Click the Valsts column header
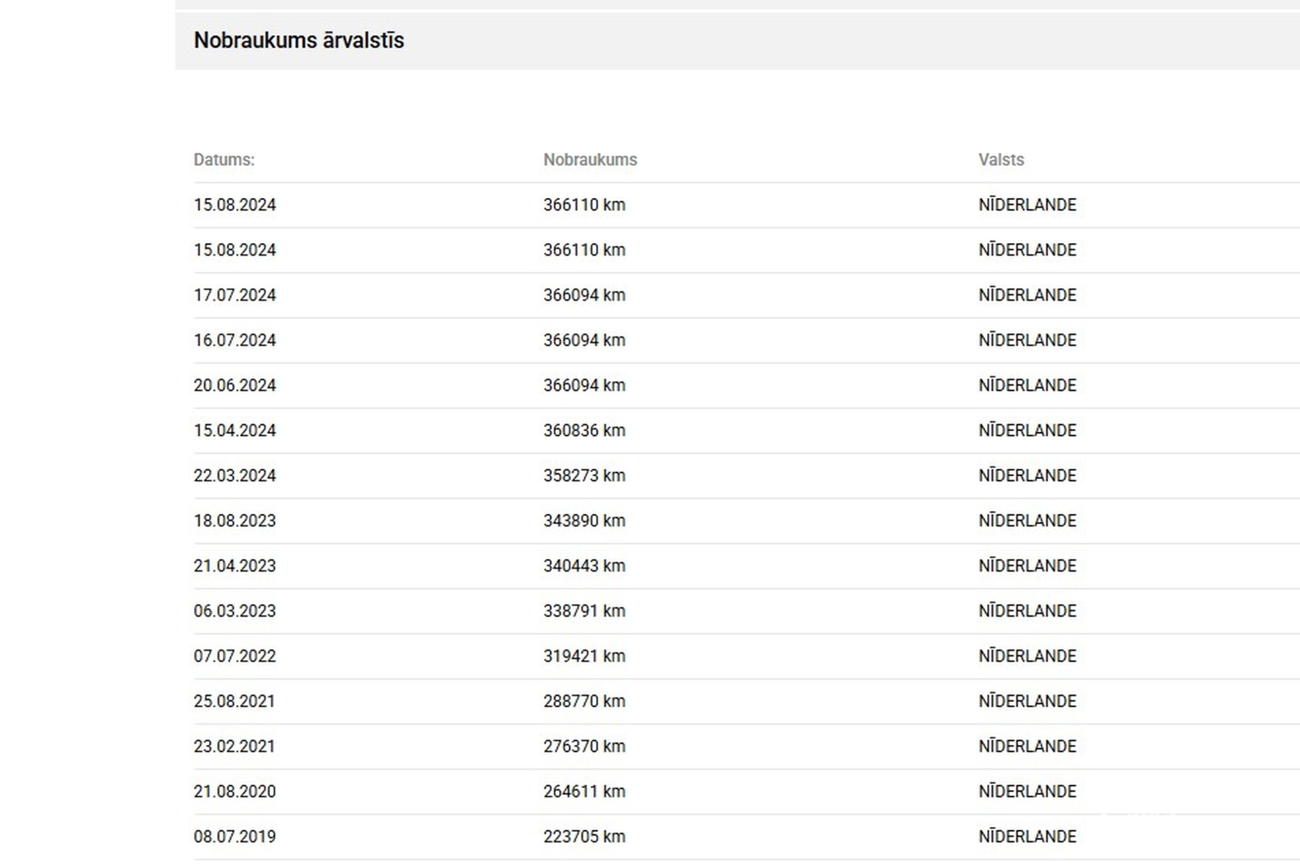Screen dimensions: 1300x867 point(1001,160)
